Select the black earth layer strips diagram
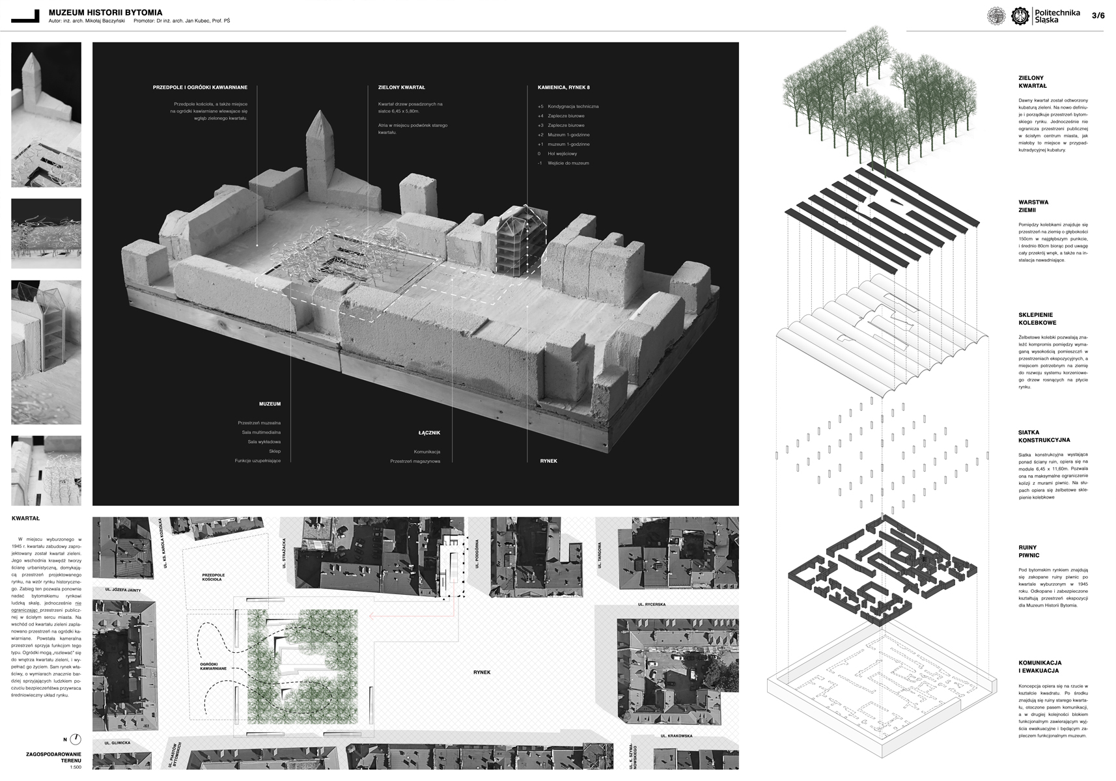1116x781 pixels. pyautogui.click(x=882, y=215)
